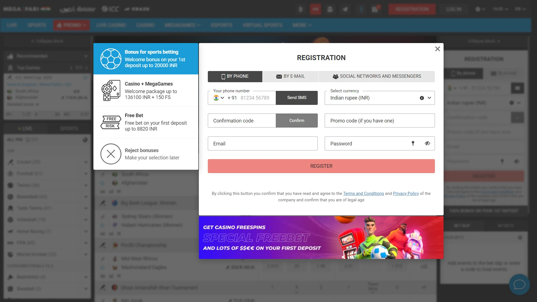Click the live chat bubble icon
This screenshot has width=537, height=302.
point(519,284)
